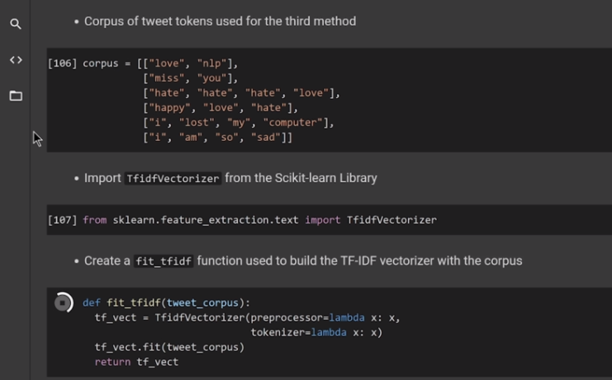Select the 'Create a fit_tfidf function' text cell

click(303, 260)
